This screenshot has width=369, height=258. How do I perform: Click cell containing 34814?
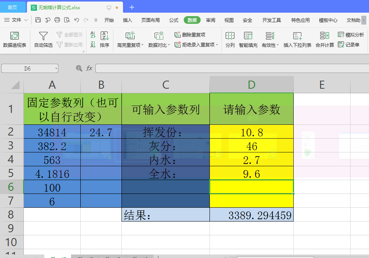pos(52,132)
